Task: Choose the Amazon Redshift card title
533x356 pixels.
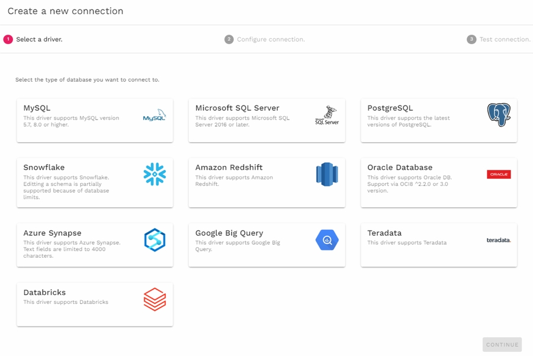Action: click(x=229, y=168)
